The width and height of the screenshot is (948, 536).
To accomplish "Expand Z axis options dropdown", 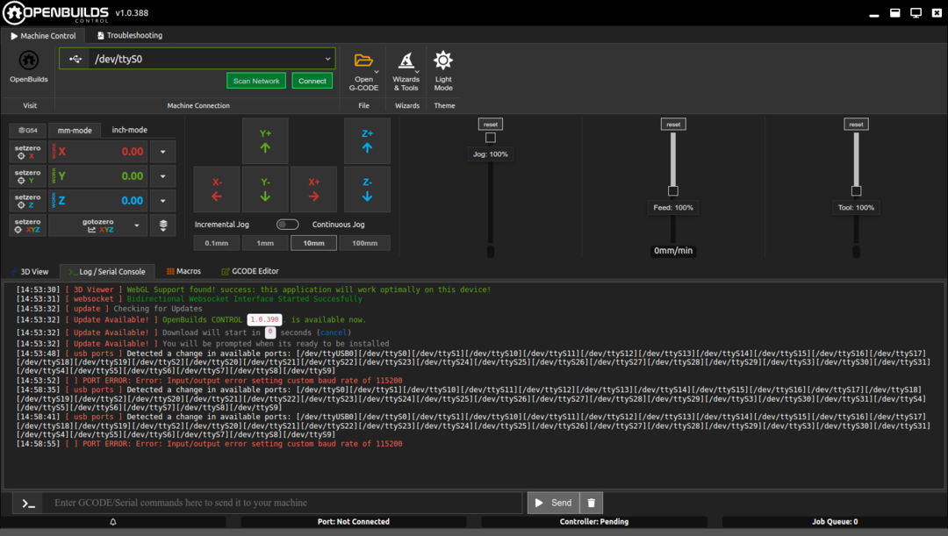I will tap(163, 201).
